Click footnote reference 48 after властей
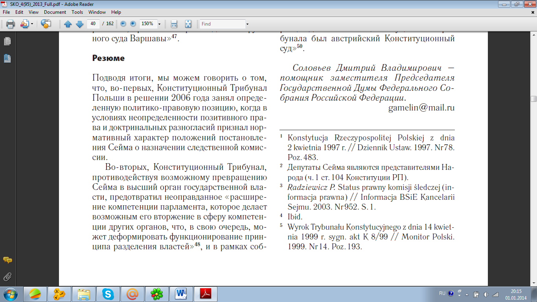 198,245
